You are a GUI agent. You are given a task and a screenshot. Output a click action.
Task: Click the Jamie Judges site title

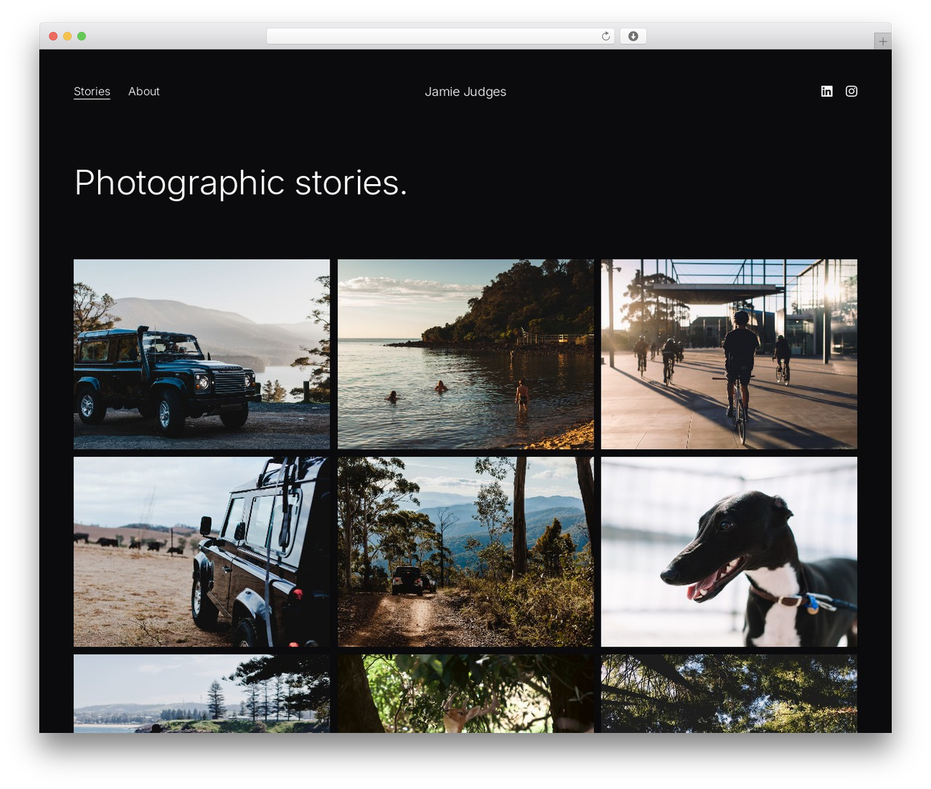(x=465, y=92)
